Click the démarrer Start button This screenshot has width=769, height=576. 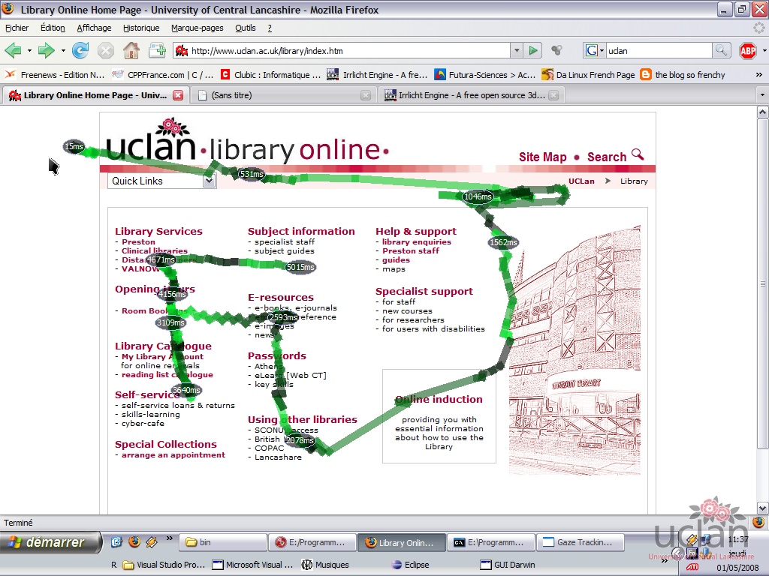[x=50, y=542]
